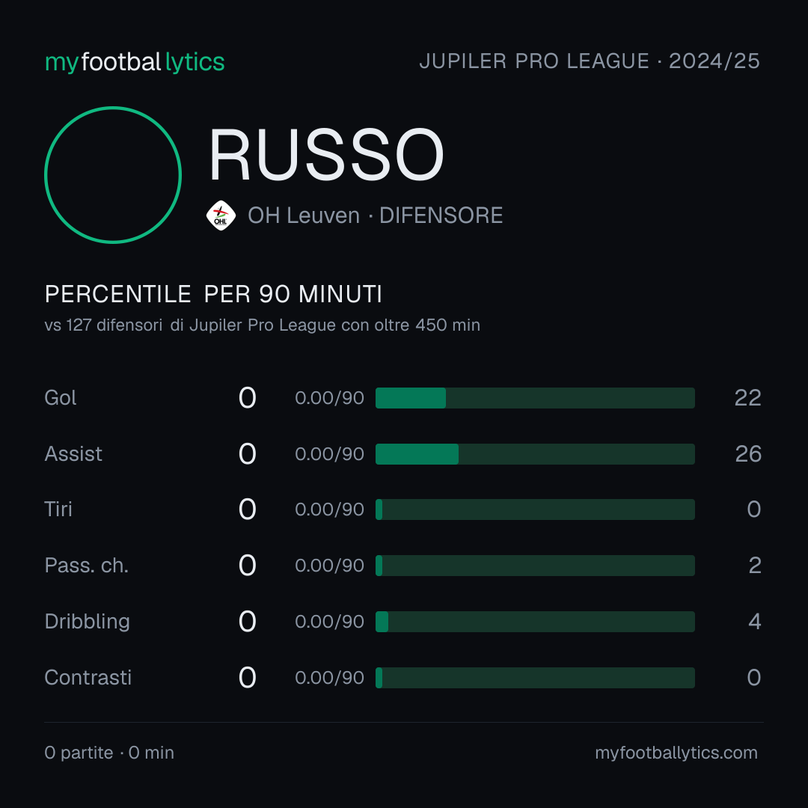Viewport: 808px width, 808px height.
Task: Click the Assist percentile bar
Action: [x=535, y=454]
